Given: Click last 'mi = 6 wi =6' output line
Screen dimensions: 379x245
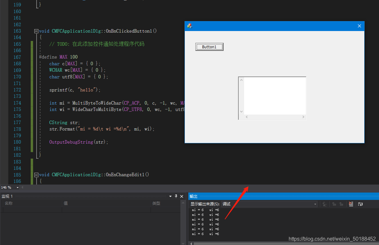Looking at the screenshot, I should pyautogui.click(x=205, y=234).
